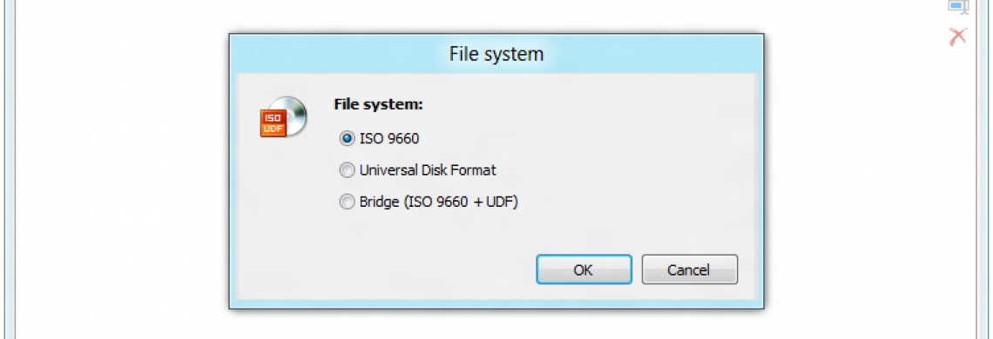Click the Bridge (ISO 9660 + UDF) label text
993x339 pixels.
[x=439, y=203]
